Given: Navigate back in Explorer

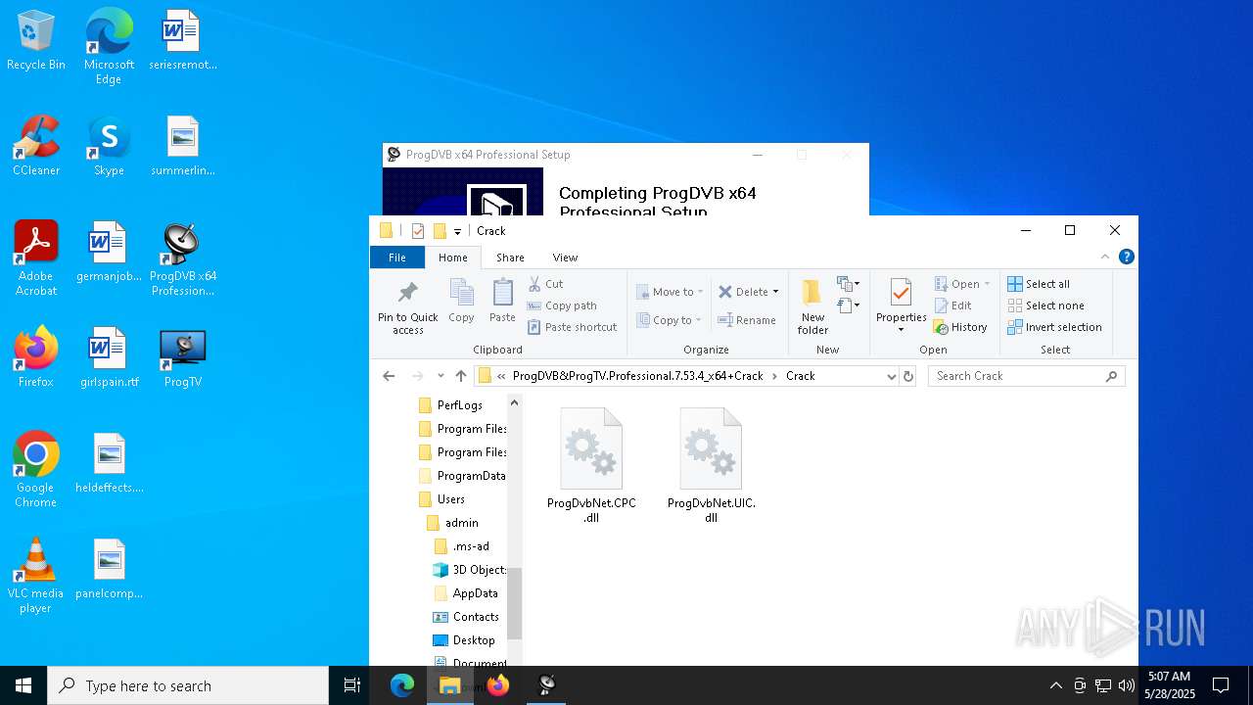Looking at the screenshot, I should coord(389,376).
